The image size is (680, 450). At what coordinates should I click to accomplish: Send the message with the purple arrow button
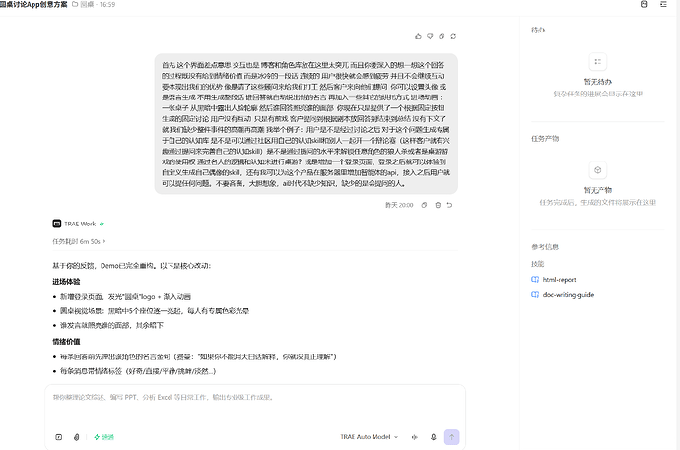coord(452,437)
